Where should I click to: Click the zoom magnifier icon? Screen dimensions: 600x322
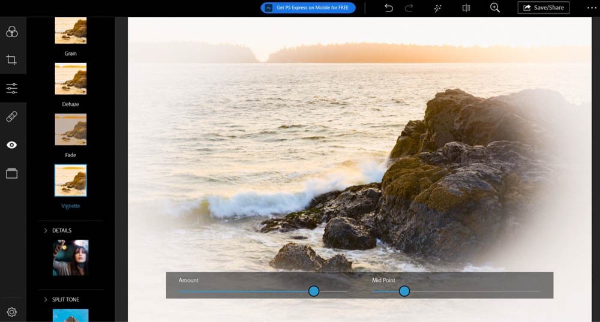click(495, 8)
